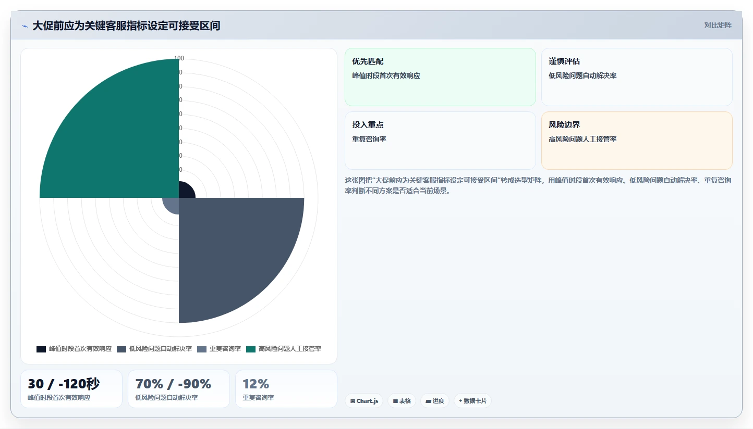
Task: Select the Chart.js chip
Action: coord(364,401)
